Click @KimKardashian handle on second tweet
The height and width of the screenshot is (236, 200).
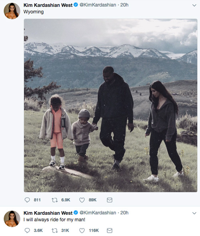pos(98,213)
